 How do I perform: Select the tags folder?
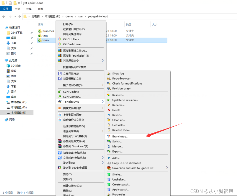pyautogui.click(x=45, y=36)
